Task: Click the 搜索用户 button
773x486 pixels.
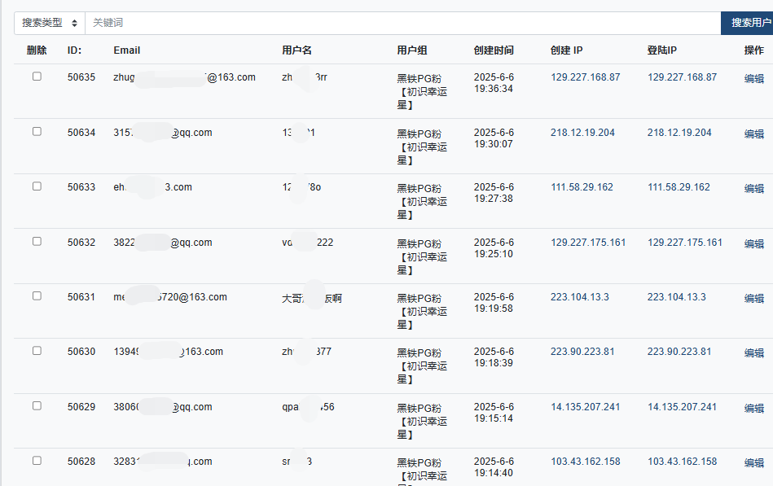Action: [x=749, y=23]
